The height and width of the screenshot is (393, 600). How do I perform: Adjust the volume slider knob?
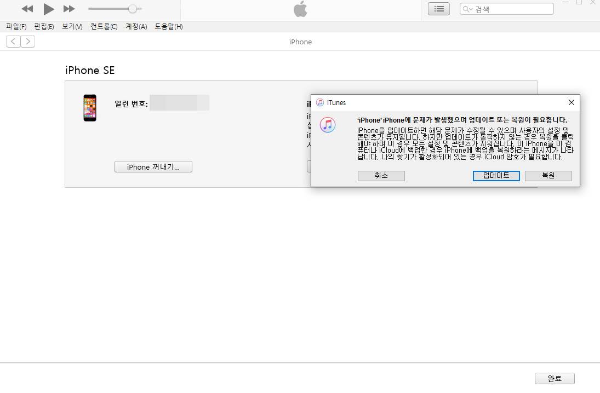pos(133,9)
